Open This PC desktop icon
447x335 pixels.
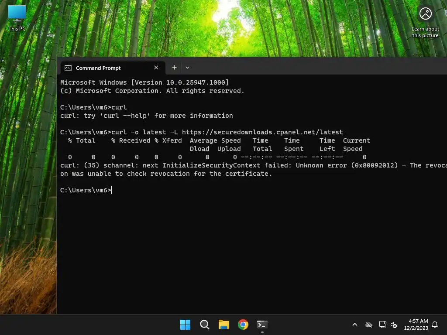(x=17, y=18)
